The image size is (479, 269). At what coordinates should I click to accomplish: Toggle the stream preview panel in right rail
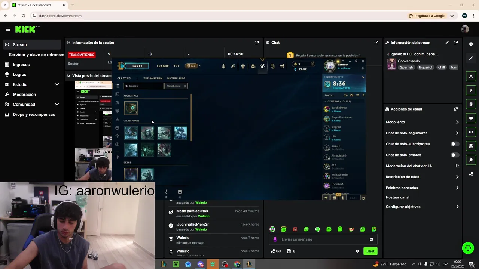click(x=471, y=76)
